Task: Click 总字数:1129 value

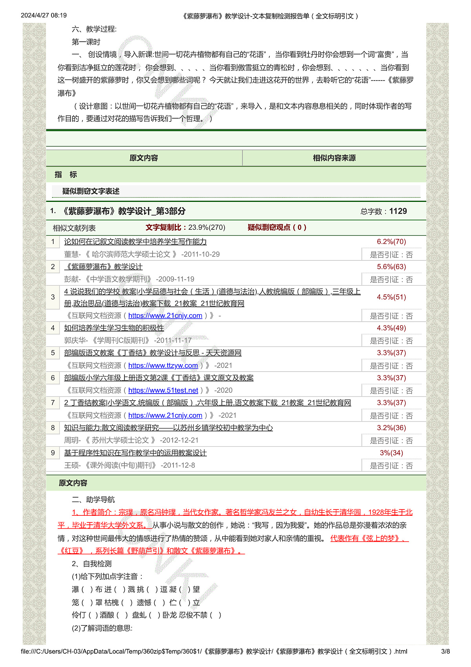Action: [383, 211]
